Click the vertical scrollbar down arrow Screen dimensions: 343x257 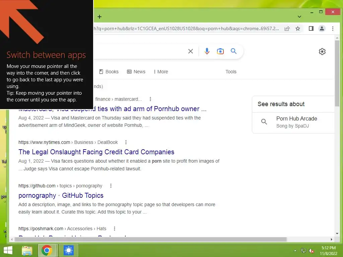pos(337,234)
